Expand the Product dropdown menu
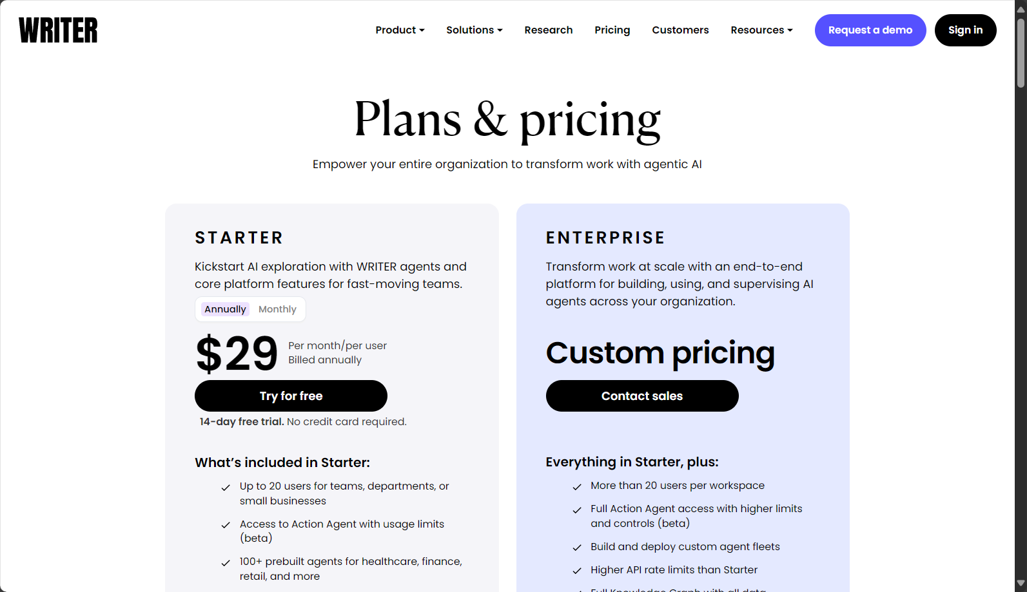This screenshot has width=1027, height=592. pyautogui.click(x=400, y=30)
